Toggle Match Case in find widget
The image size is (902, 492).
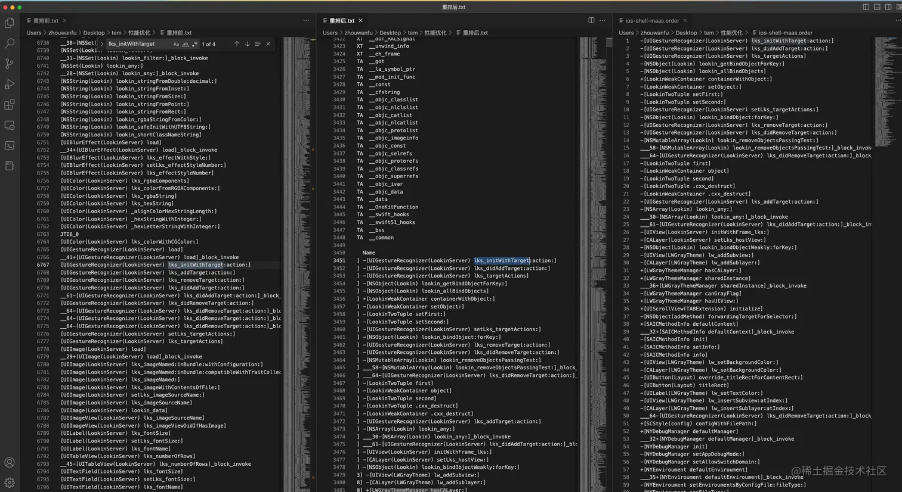point(176,44)
